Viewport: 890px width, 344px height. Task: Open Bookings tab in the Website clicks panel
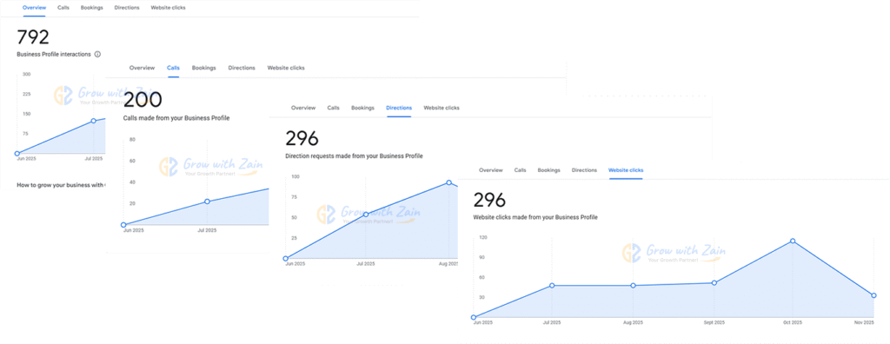(x=549, y=169)
